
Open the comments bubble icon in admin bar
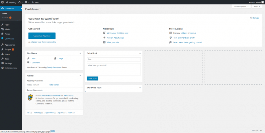(x=26, y=2)
